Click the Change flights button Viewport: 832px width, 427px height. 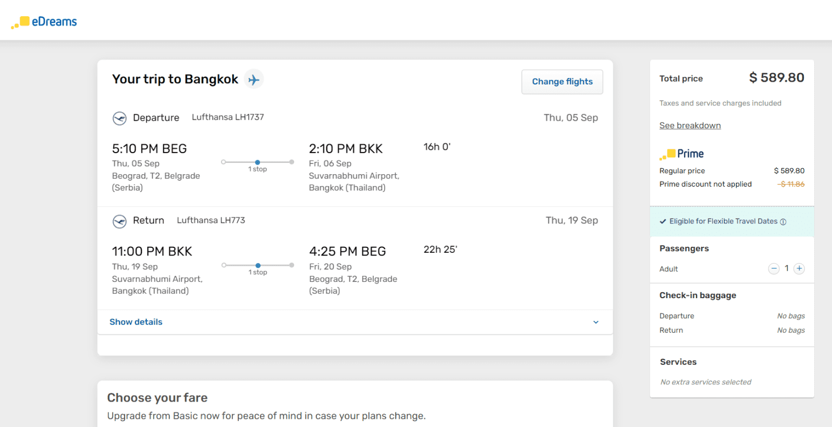pyautogui.click(x=562, y=82)
